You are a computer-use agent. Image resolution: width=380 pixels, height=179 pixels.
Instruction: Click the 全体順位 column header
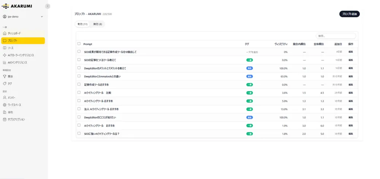319,44
